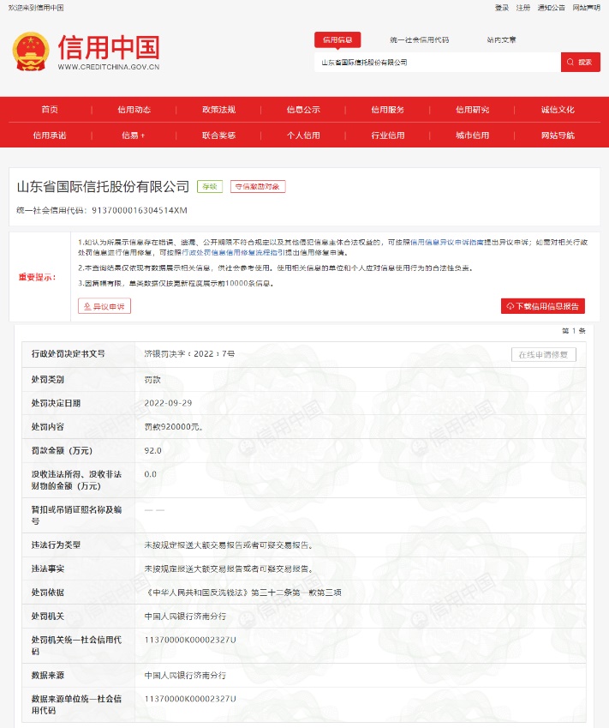Open 信用动态 navigation menu item

(134, 110)
